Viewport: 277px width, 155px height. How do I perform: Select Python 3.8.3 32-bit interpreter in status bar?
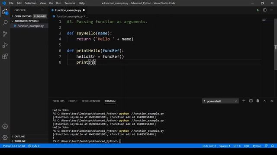pos(13,146)
